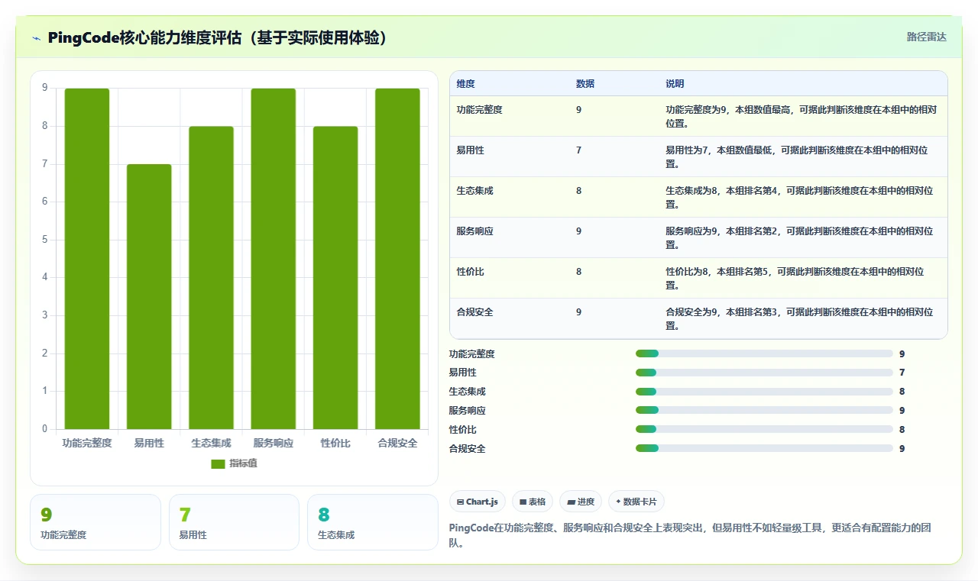Image resolution: width=978 pixels, height=581 pixels.
Task: Click the 性价比 bar in chart
Action: tap(335, 278)
